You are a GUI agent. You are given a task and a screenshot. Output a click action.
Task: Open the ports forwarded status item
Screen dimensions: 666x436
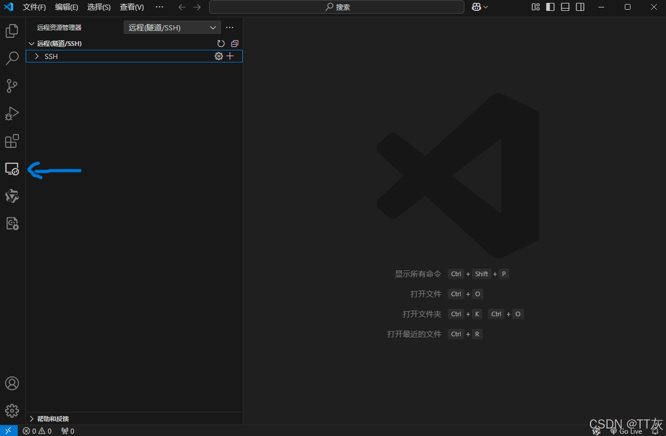click(x=68, y=431)
